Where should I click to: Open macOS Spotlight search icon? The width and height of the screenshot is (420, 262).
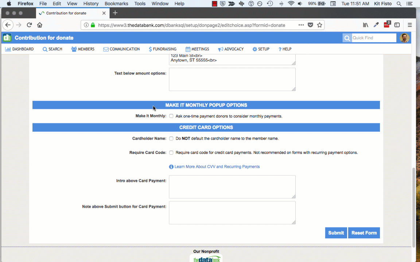(399, 4)
